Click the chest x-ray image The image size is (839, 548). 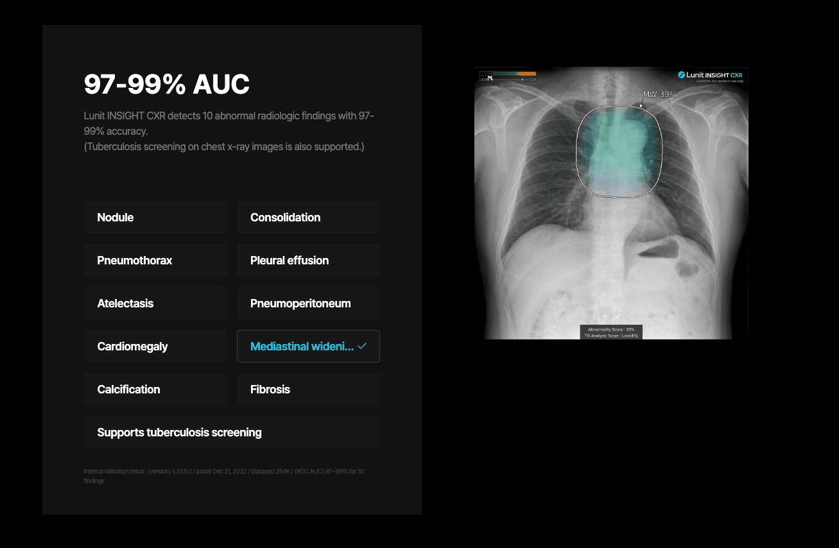coord(610,203)
